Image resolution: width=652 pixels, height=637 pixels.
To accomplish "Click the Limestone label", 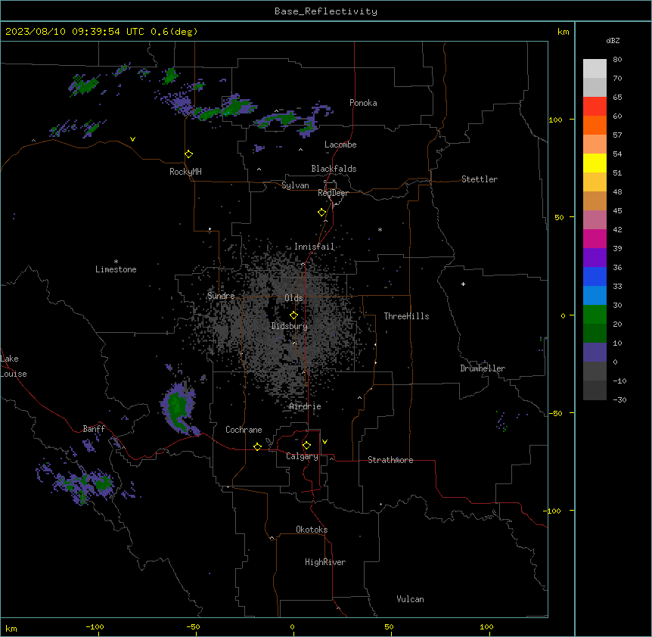I will [116, 269].
